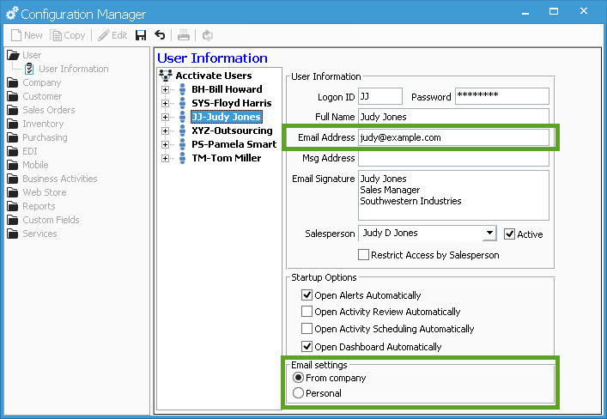Screen dimensions: 607x419
Task: Click the Logon ID field
Action: click(380, 96)
